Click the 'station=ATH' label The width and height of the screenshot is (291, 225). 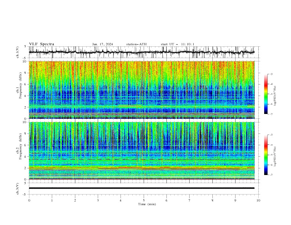click(x=136, y=44)
